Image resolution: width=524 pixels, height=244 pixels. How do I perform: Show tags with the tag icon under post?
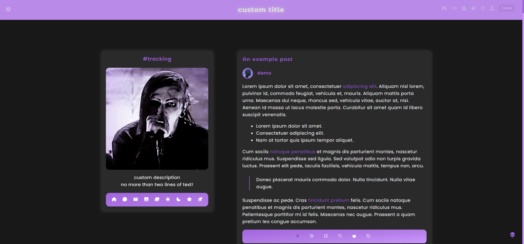point(368,236)
